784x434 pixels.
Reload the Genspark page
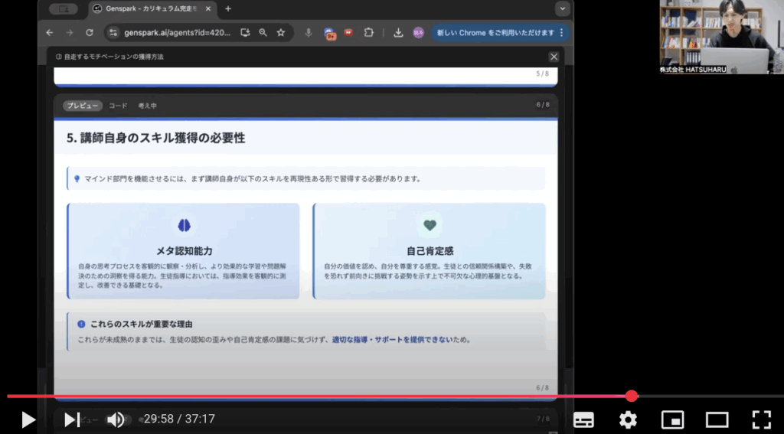[90, 33]
